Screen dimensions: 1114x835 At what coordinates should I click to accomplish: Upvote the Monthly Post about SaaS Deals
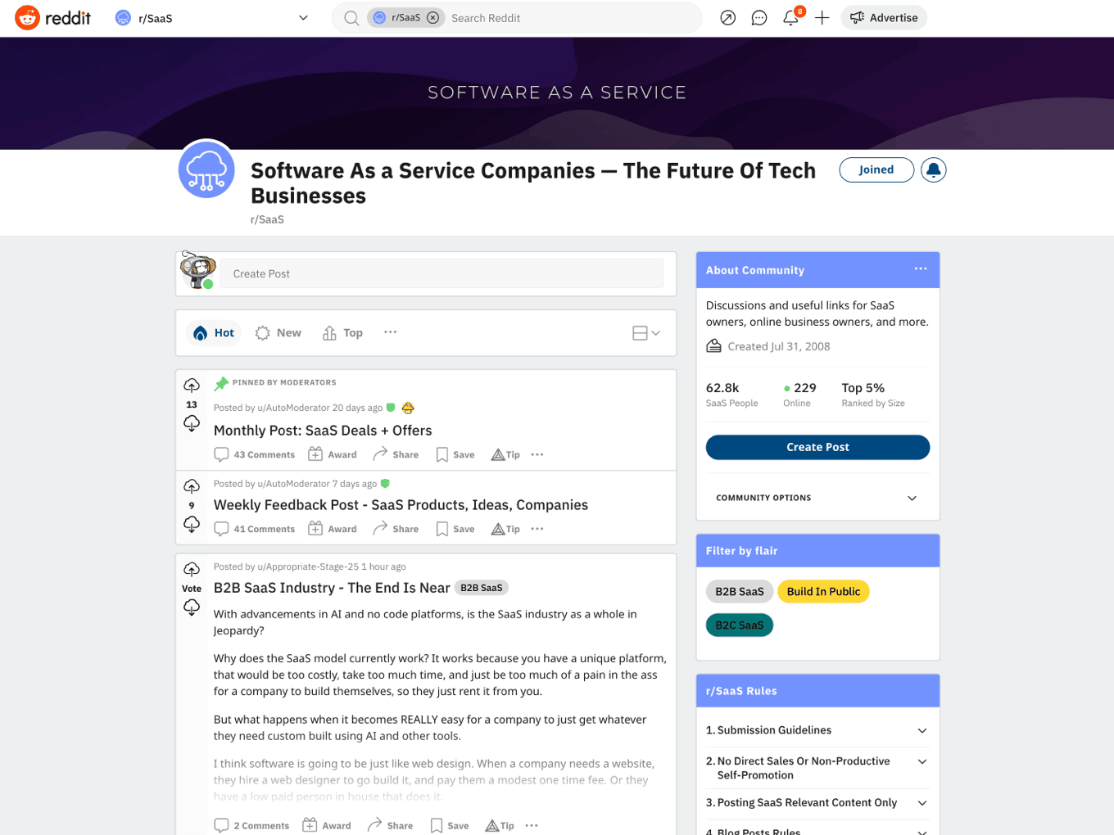(x=191, y=385)
